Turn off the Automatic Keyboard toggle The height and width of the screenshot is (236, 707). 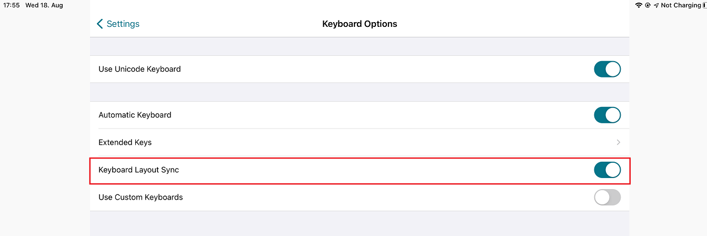coord(607,115)
